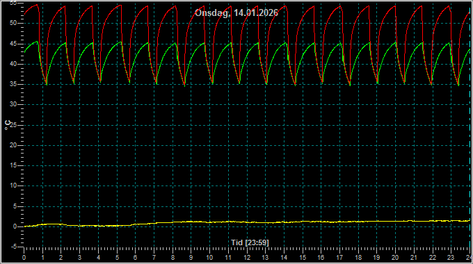The image size is (473, 264).
Task: Click the Tid [23:59] time label
Action: (x=250, y=242)
